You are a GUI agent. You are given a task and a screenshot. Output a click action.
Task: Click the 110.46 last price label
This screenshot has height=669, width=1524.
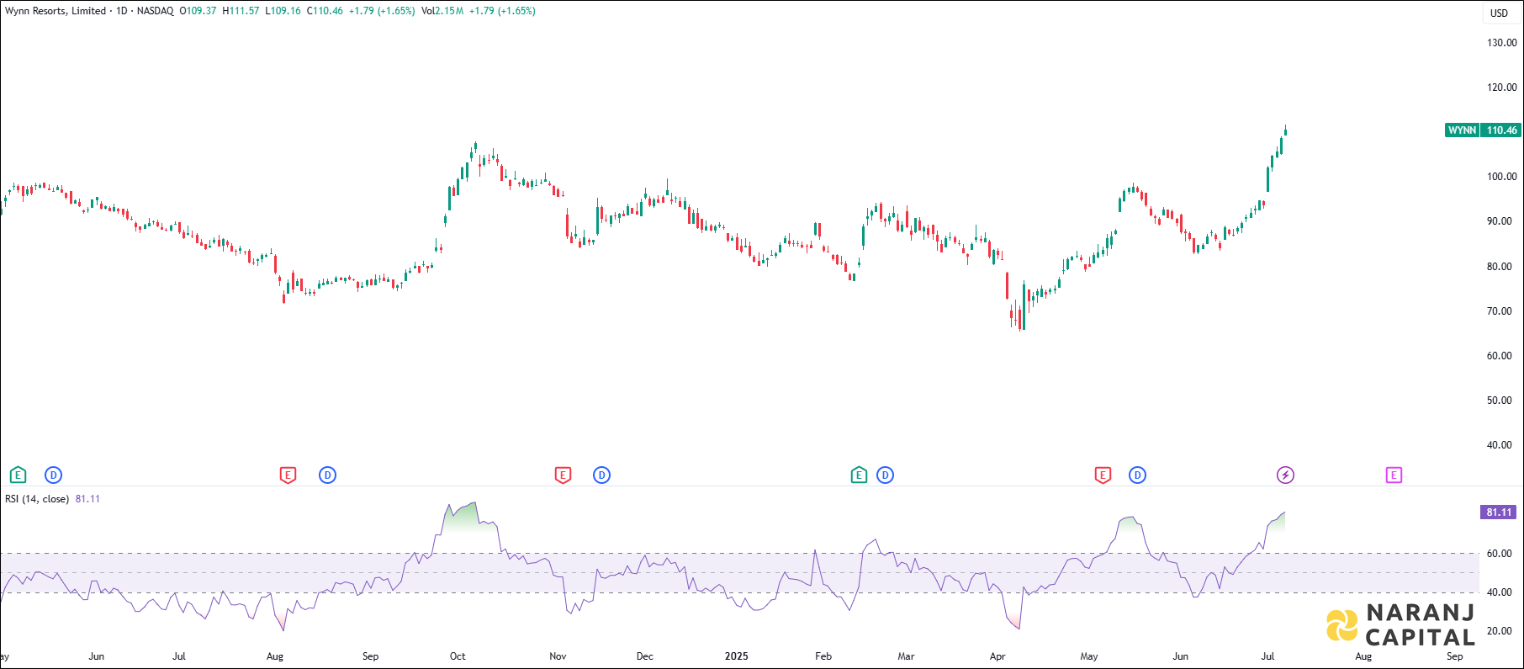(x=1501, y=130)
